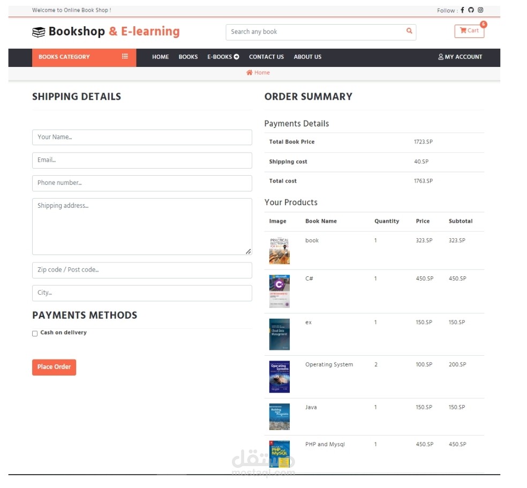Image resolution: width=527 pixels, height=488 pixels.
Task: Click the stacked books logo icon
Action: coord(39,32)
